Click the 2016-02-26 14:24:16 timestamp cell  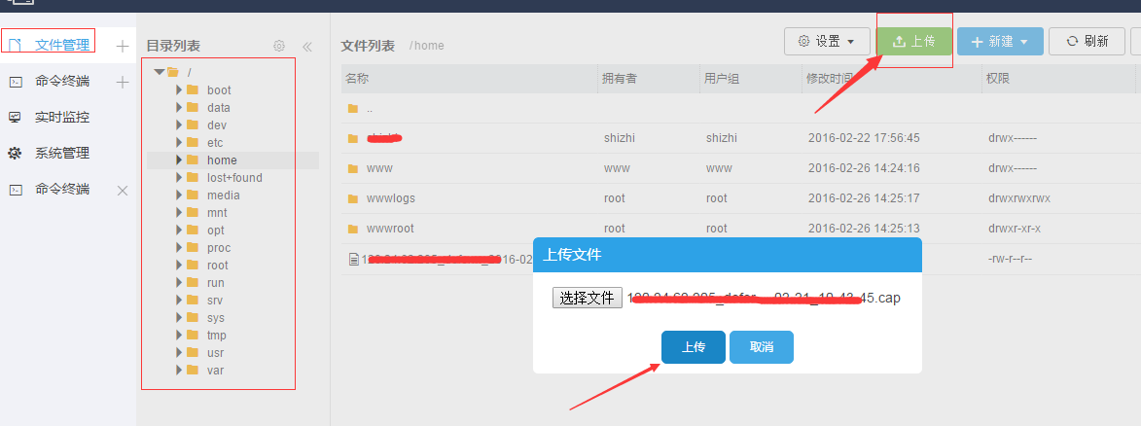tap(864, 168)
